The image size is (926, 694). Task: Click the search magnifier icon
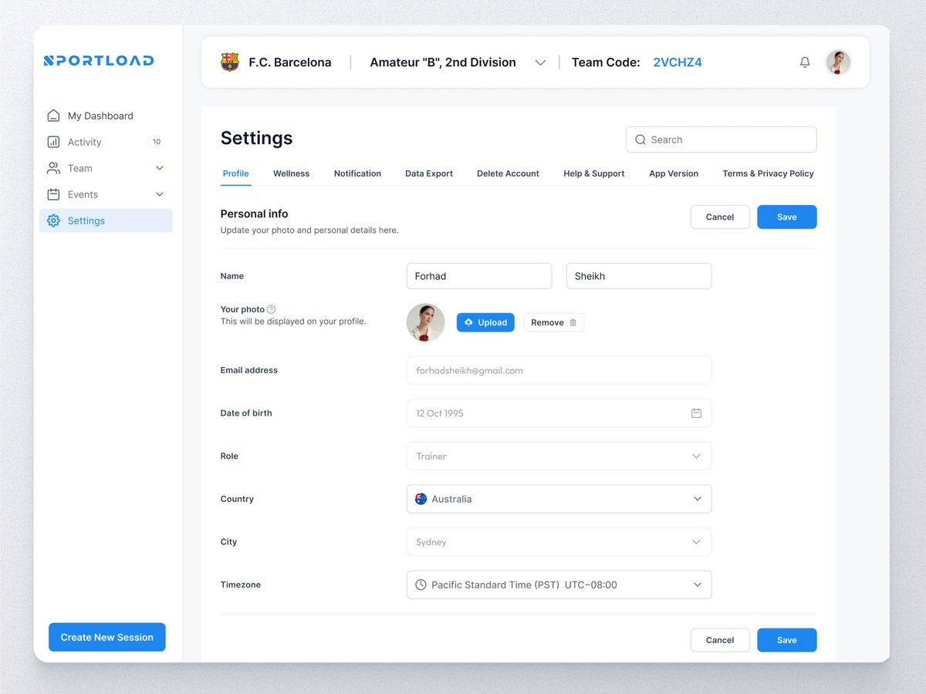640,140
